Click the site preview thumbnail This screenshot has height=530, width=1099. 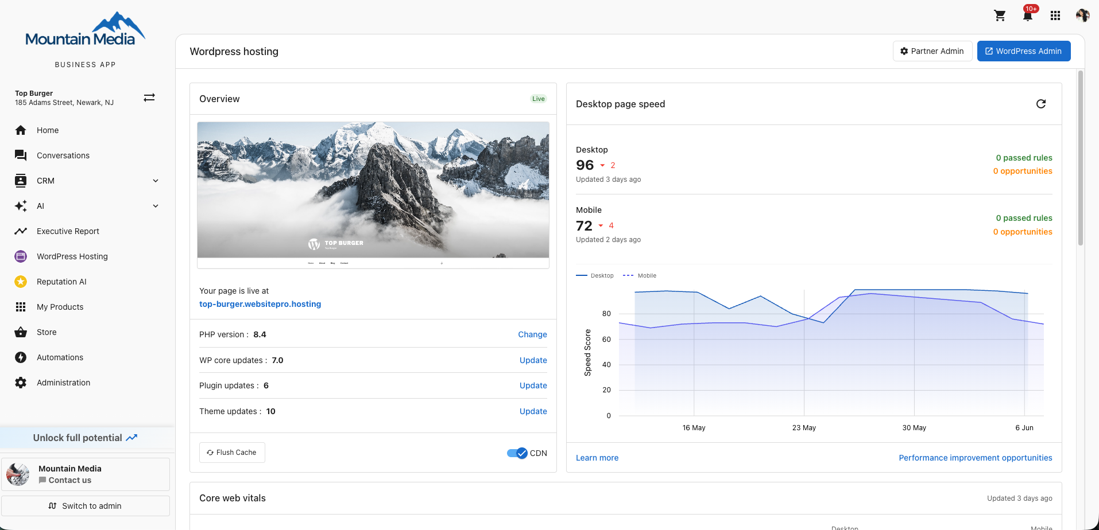pos(373,195)
